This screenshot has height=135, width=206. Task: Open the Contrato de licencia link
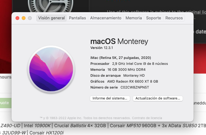click(x=147, y=118)
